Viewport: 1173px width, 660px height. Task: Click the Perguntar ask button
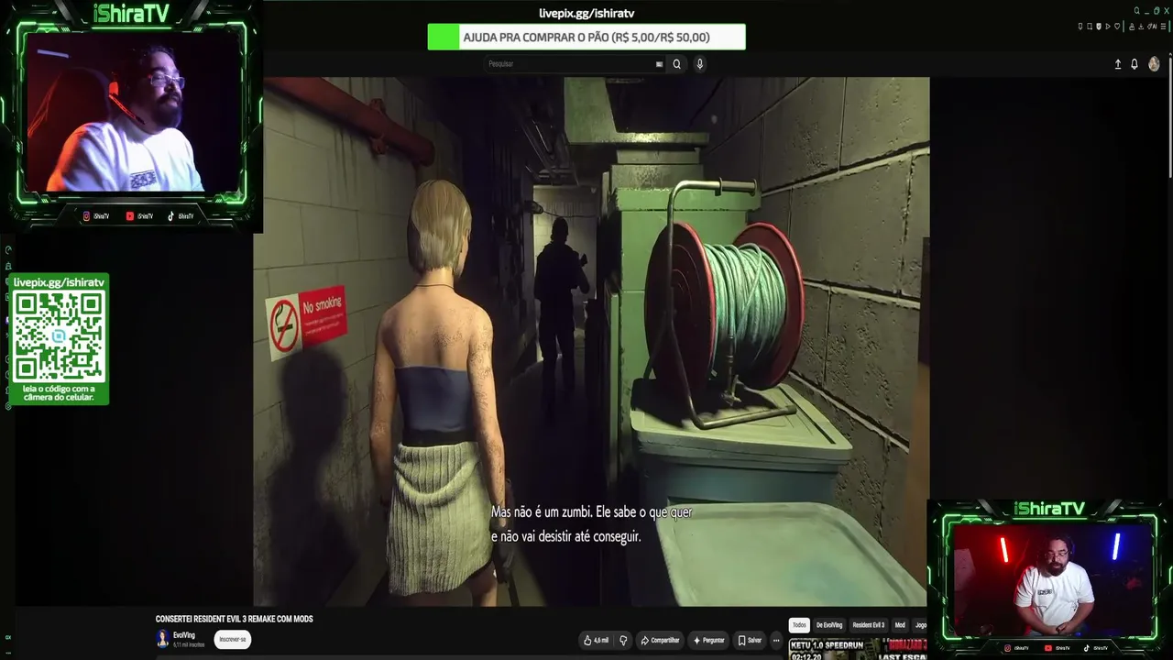pos(709,641)
